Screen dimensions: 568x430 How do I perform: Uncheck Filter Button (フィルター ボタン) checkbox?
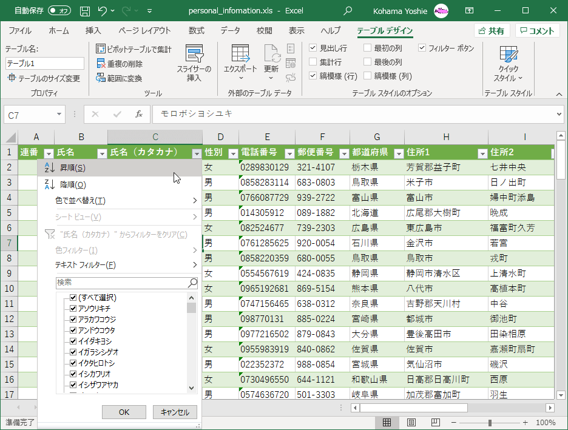[422, 48]
